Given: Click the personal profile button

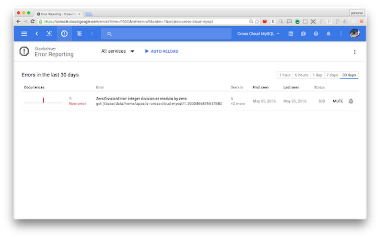Looking at the screenshot, I should point(357,13).
